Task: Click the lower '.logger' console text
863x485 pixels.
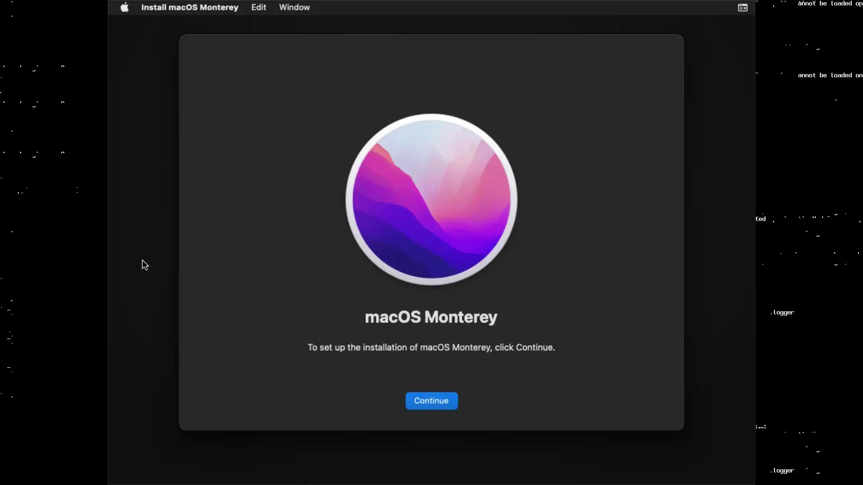Action: click(x=783, y=471)
